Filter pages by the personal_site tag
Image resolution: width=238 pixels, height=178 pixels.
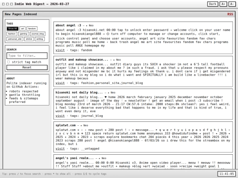pyautogui.click(x=15, y=39)
